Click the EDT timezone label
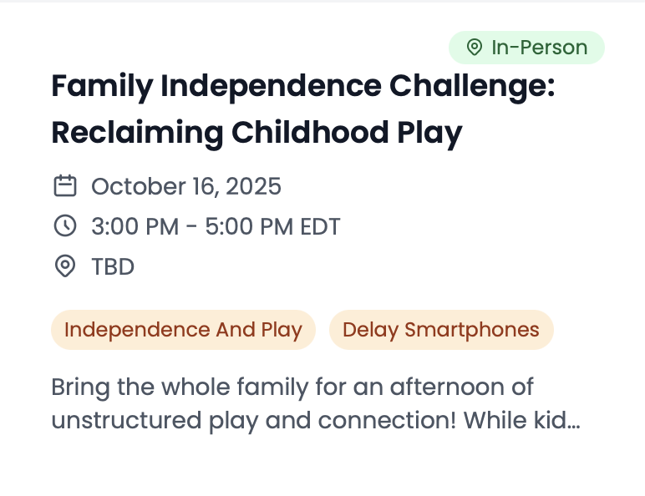The image size is (645, 496). [319, 226]
